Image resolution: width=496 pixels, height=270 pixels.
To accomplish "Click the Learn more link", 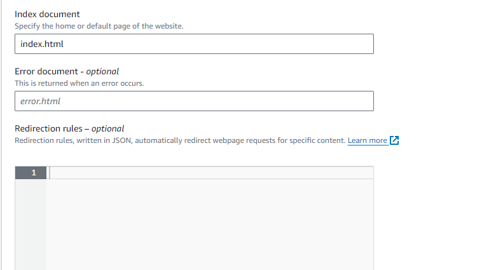I will [368, 140].
